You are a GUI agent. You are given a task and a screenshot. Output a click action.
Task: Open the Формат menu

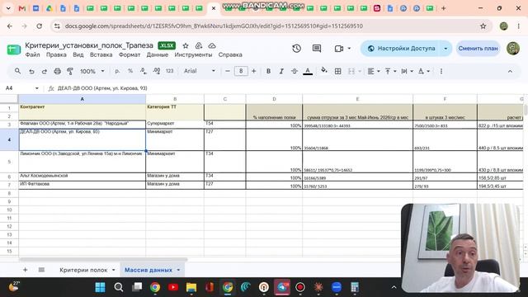(130, 54)
